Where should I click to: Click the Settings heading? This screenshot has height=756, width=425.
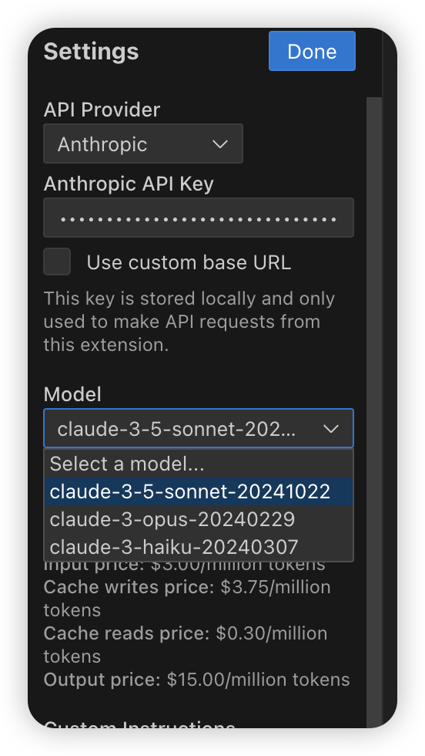91,51
